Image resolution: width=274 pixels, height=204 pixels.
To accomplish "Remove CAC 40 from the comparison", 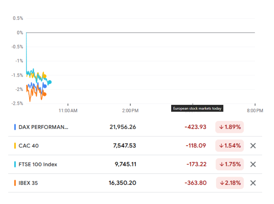I will [253, 146].
